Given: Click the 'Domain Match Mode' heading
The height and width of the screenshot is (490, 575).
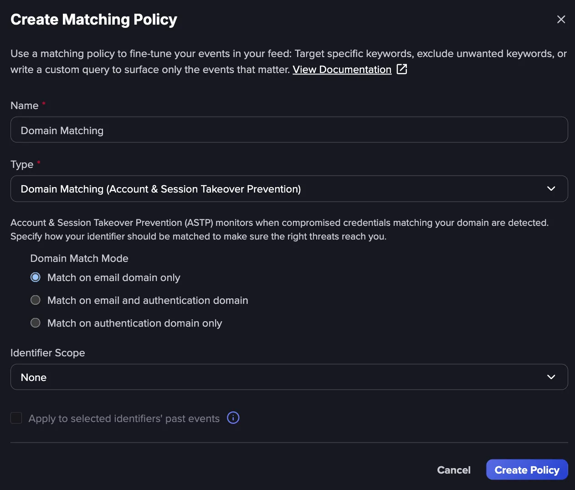Looking at the screenshot, I should point(79,258).
